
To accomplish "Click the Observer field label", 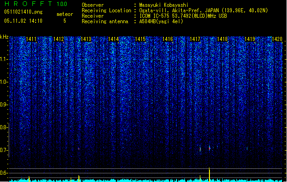I will point(93,5).
